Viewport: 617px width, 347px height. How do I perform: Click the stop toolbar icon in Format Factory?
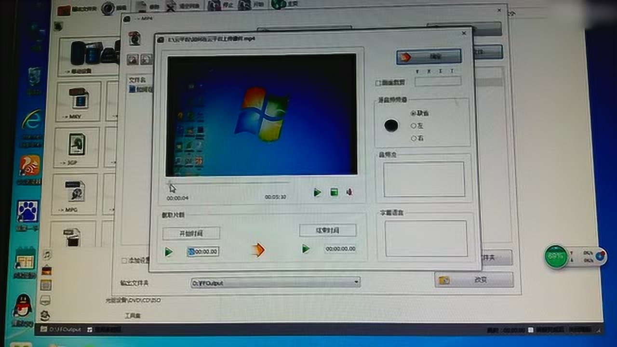(220, 6)
